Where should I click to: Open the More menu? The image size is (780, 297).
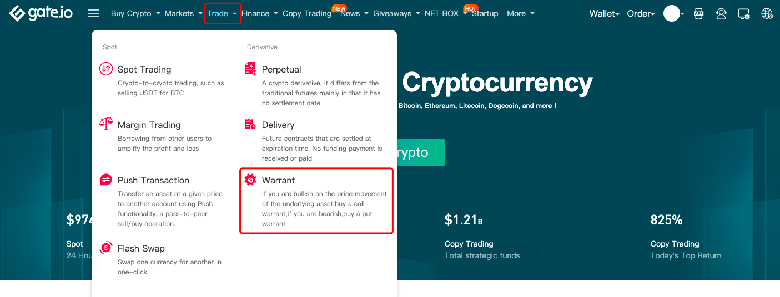tap(521, 13)
